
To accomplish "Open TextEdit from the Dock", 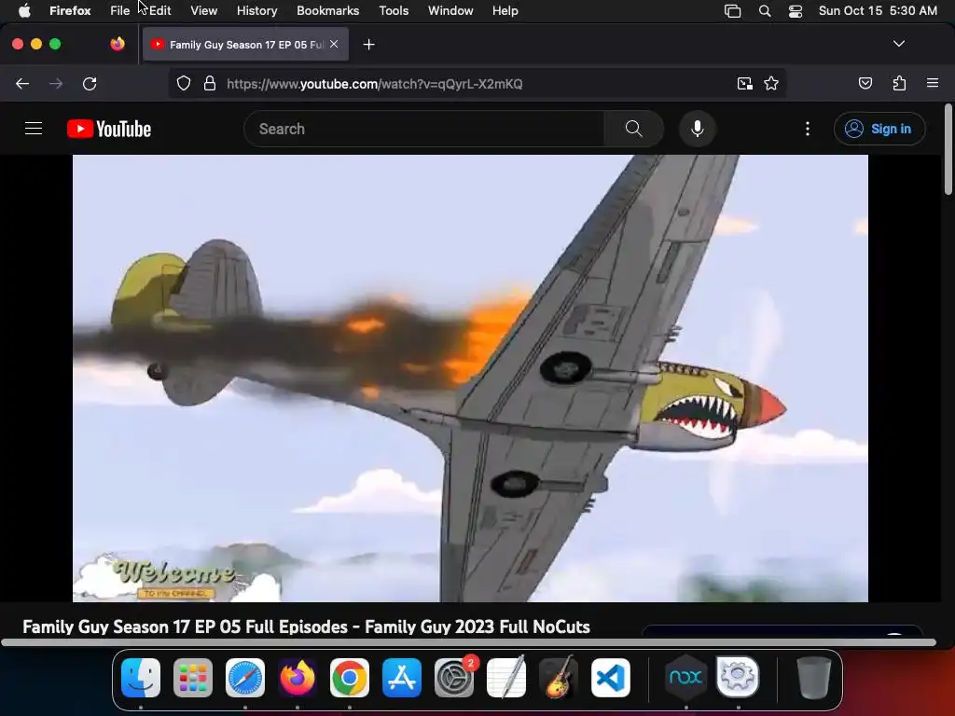I will coord(506,678).
